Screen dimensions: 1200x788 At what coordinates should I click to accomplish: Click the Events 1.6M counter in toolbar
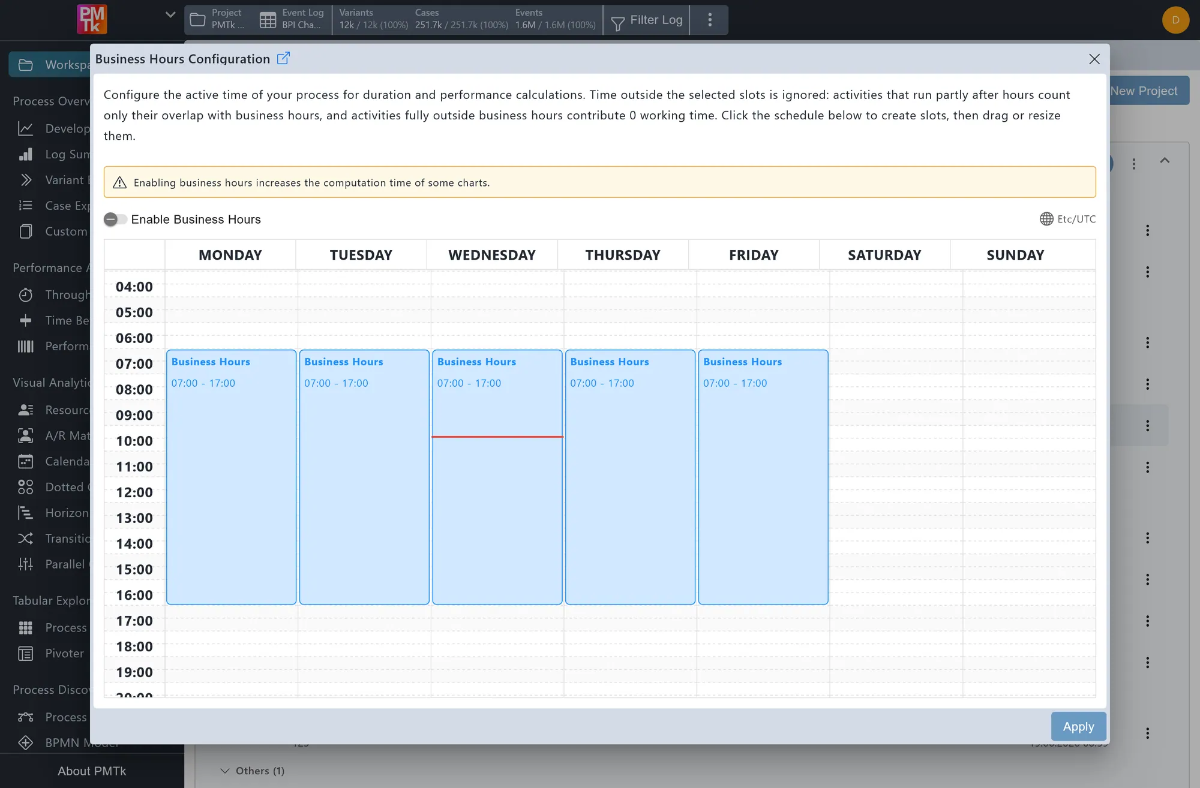coord(555,20)
